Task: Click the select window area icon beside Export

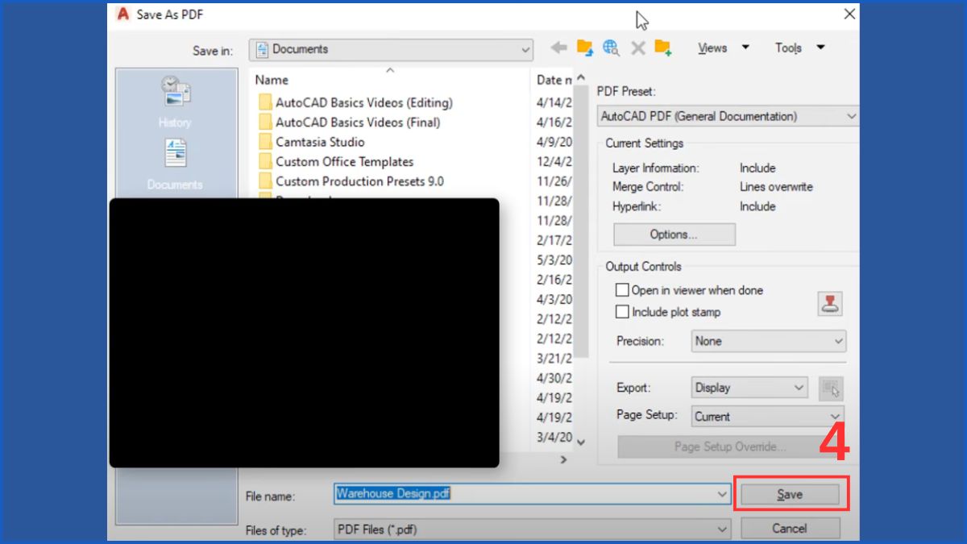Action: tap(831, 388)
